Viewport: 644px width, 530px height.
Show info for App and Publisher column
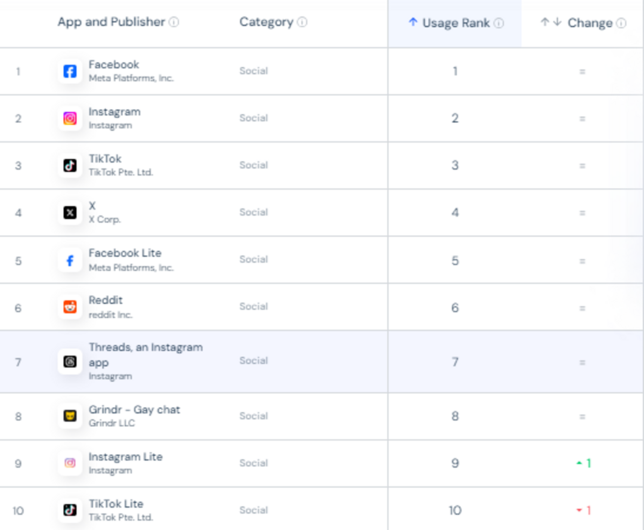[x=174, y=22]
